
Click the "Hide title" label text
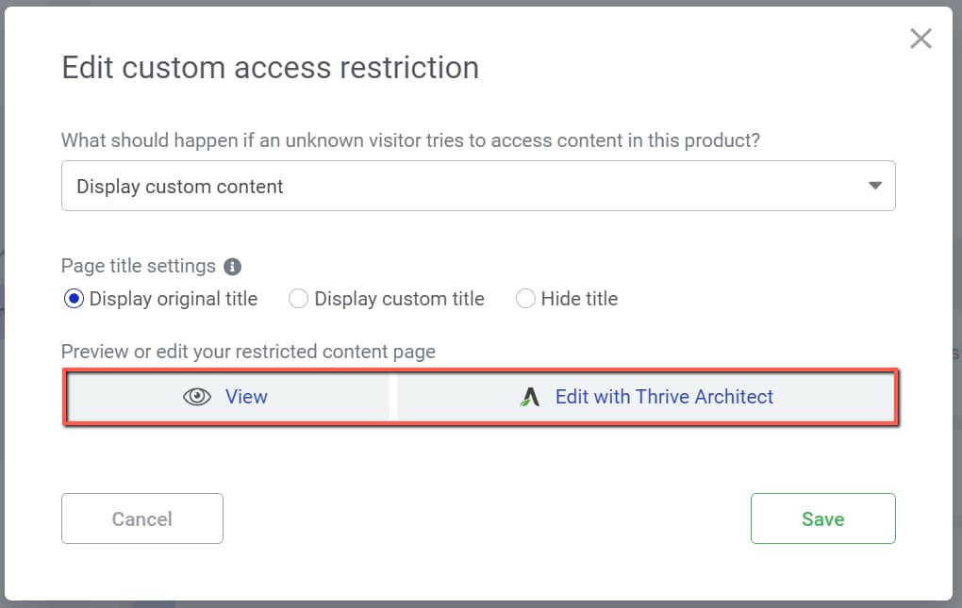pos(579,299)
